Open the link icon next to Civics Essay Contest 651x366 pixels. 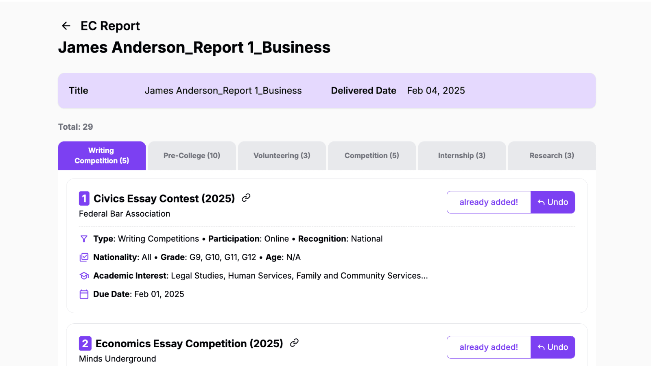[245, 198]
